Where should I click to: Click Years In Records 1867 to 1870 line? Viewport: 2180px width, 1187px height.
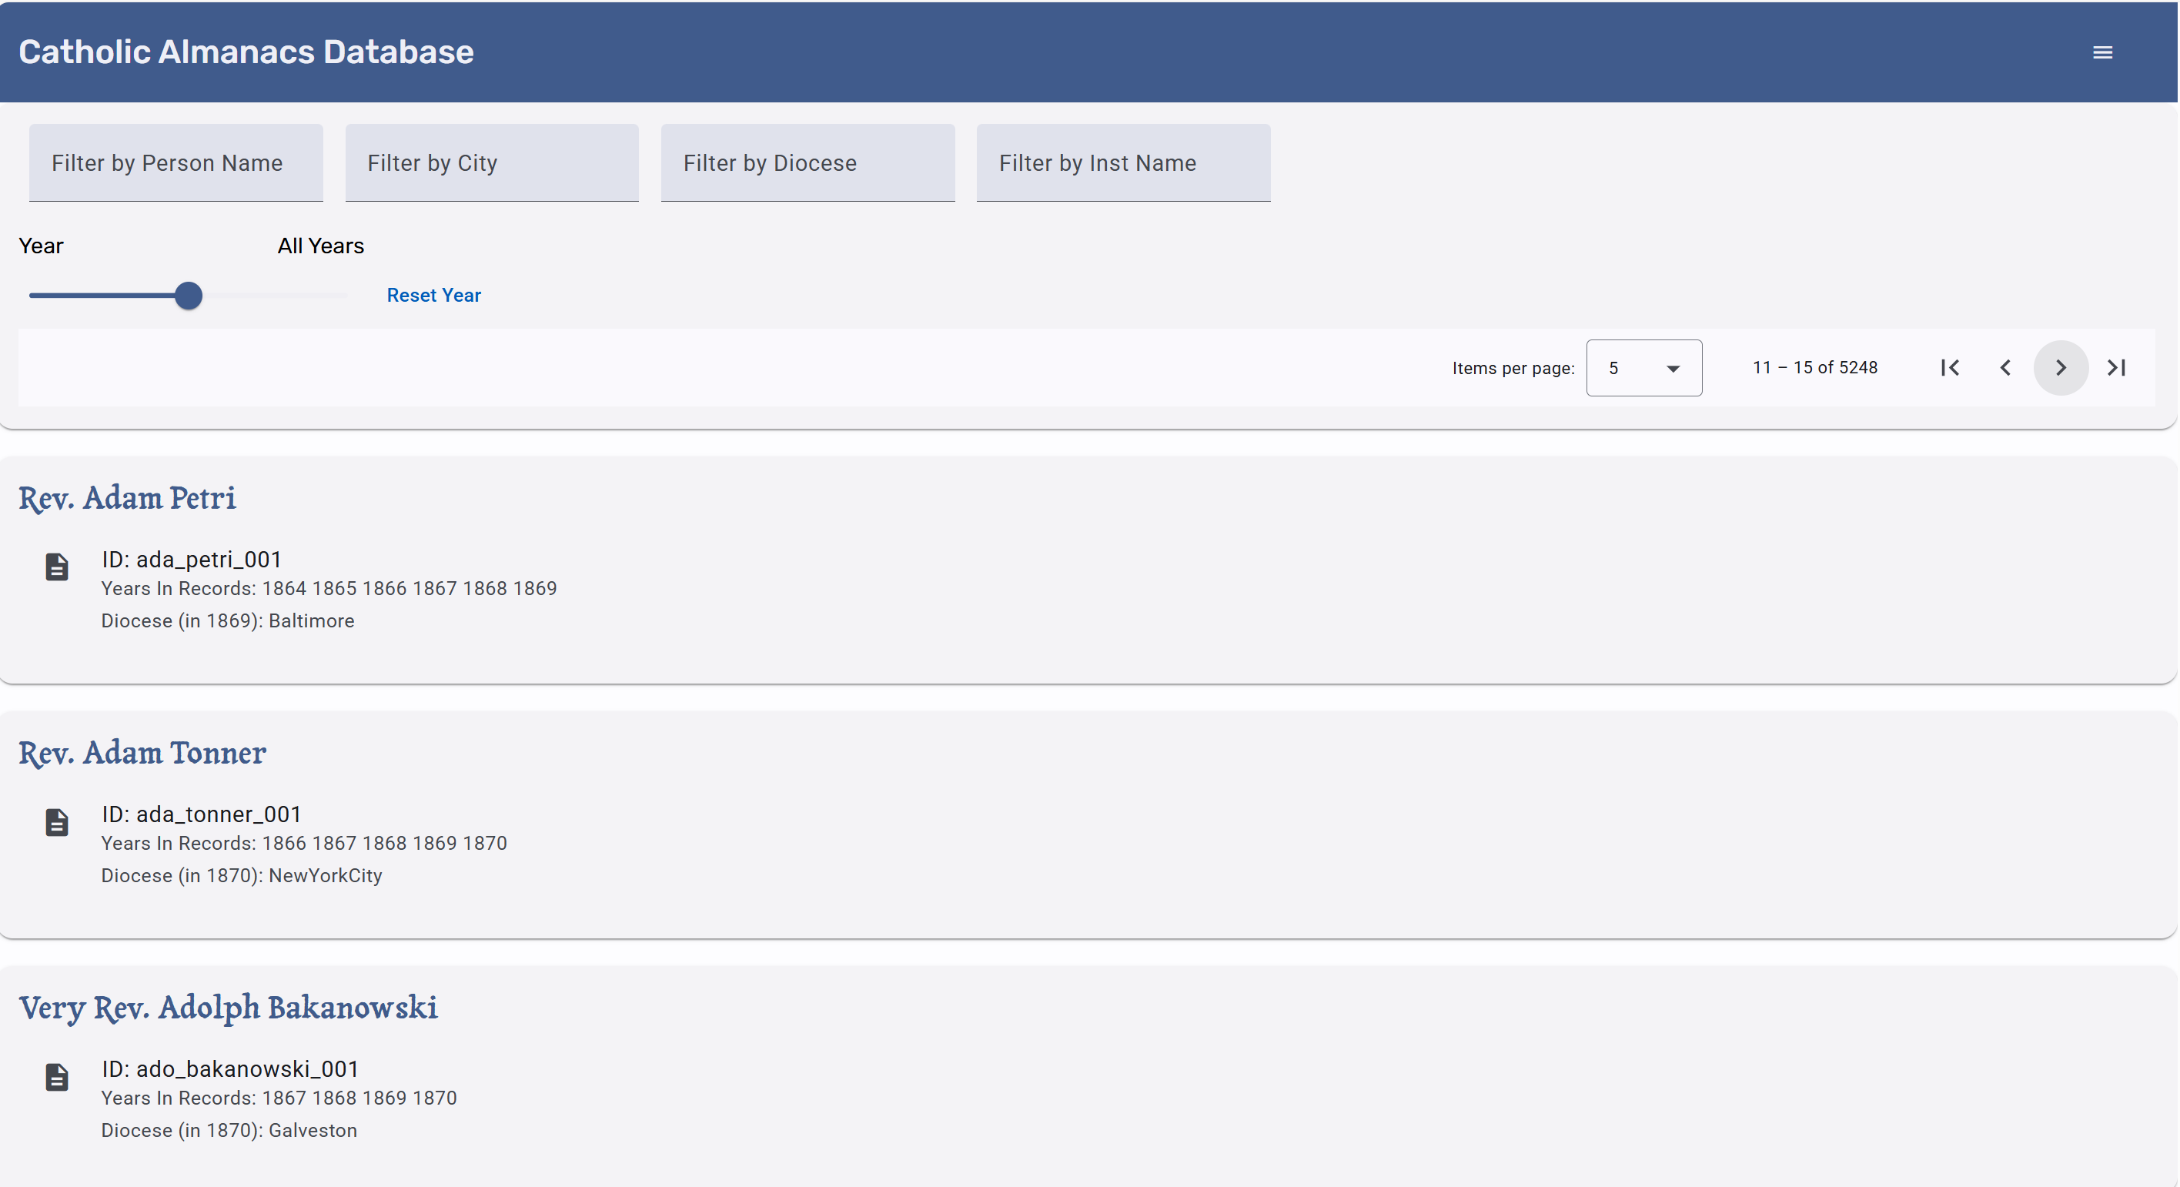279,1097
